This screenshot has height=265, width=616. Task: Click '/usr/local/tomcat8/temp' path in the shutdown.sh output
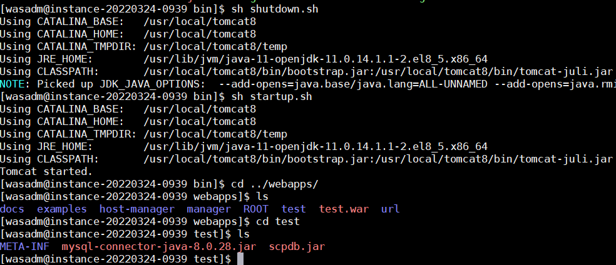coord(215,46)
